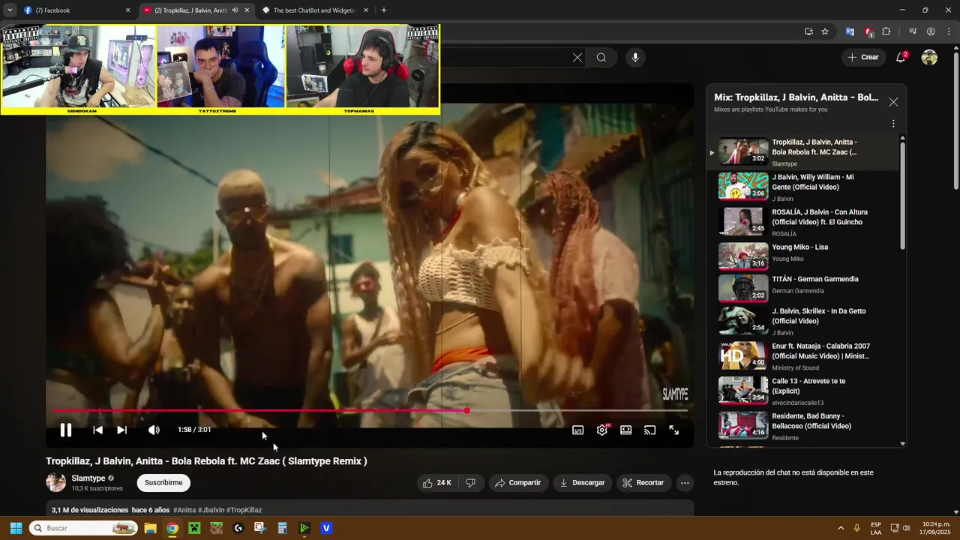This screenshot has width=960, height=540.
Task: Open the Chrome extensions puzzle menu
Action: [x=886, y=31]
